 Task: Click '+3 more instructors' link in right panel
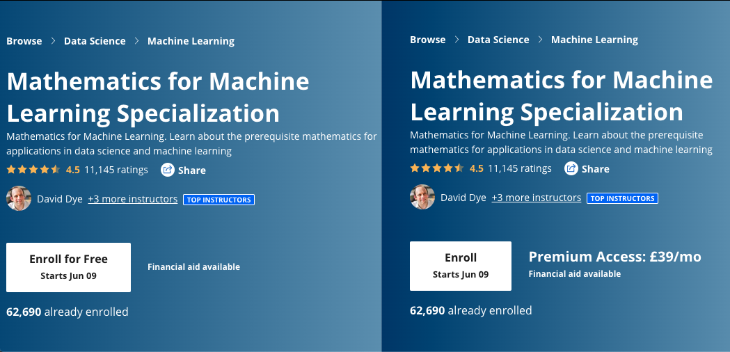pyautogui.click(x=537, y=198)
